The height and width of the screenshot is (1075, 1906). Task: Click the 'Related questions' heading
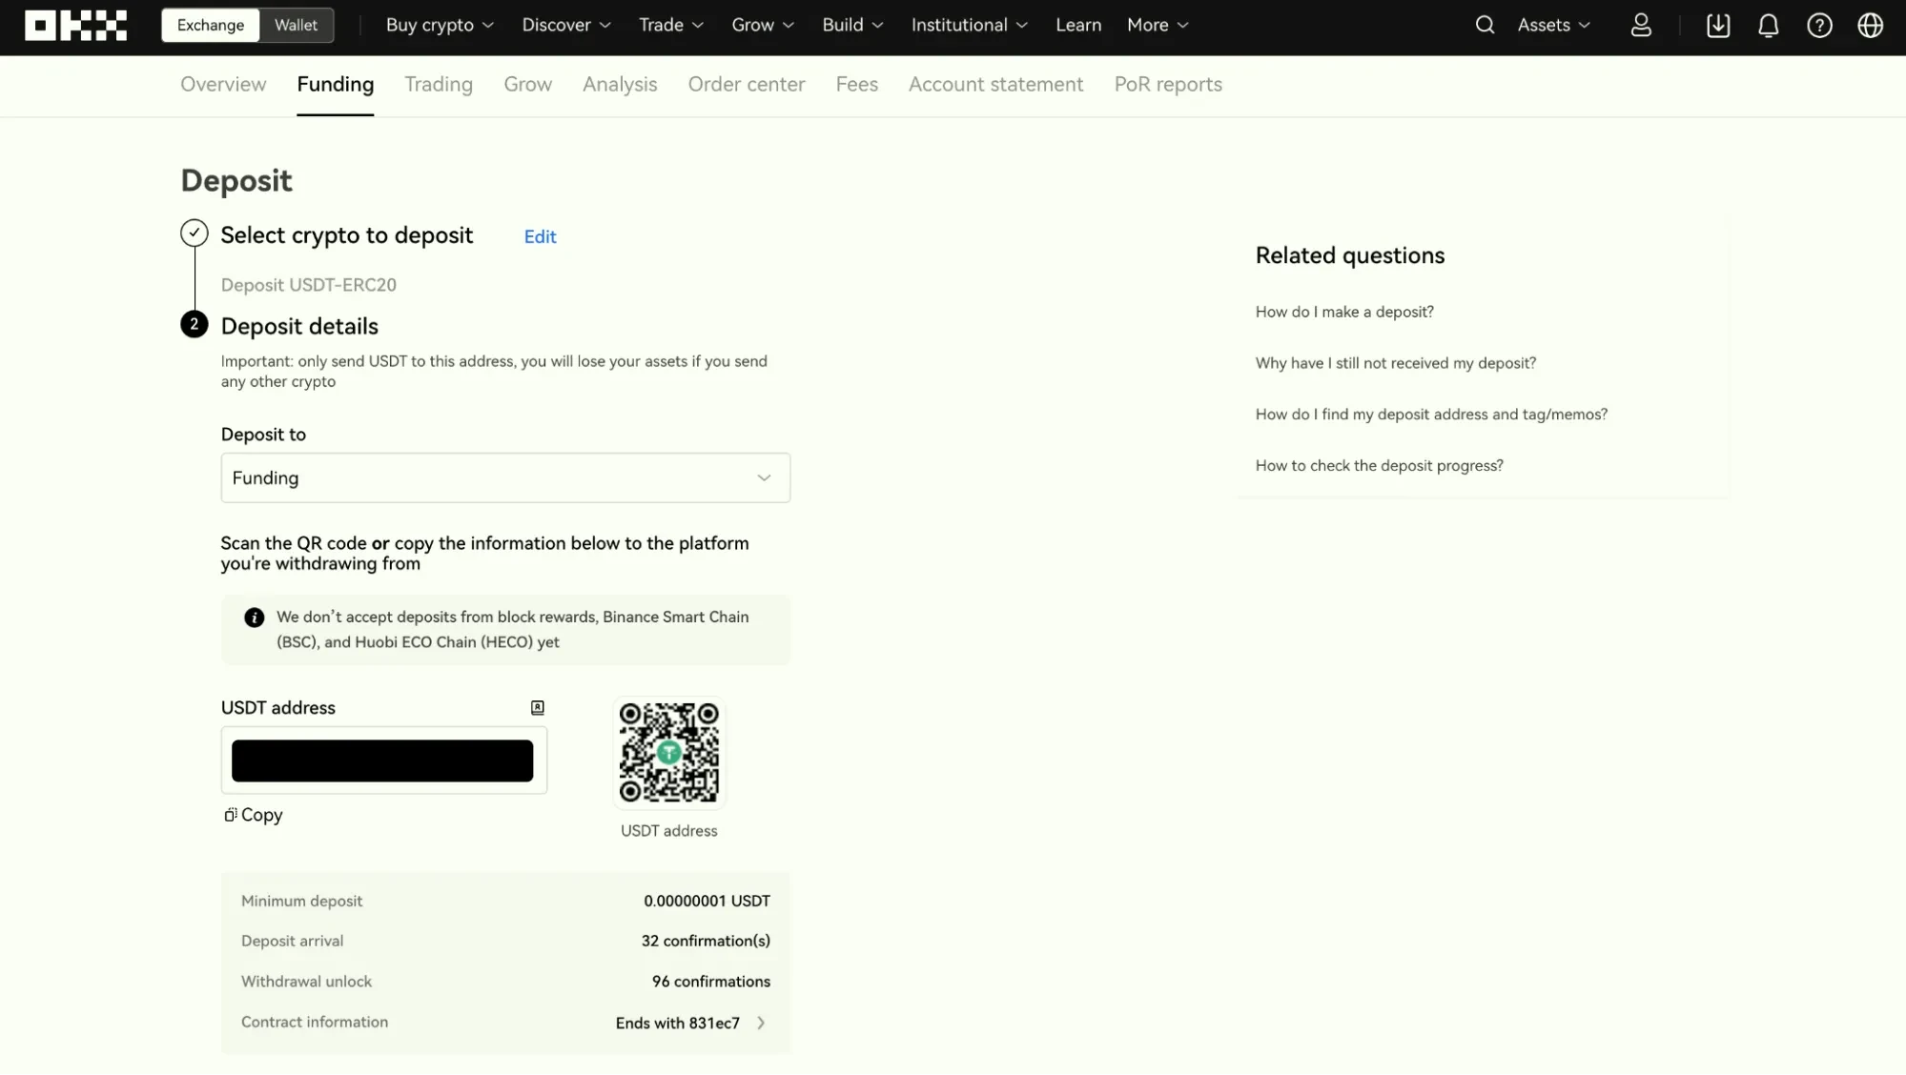click(1349, 255)
